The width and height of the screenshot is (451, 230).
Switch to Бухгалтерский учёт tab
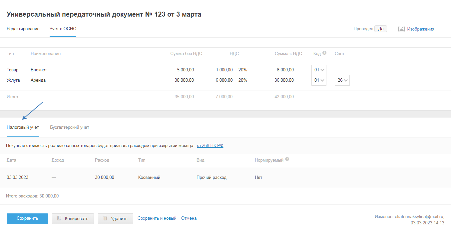tap(69, 127)
